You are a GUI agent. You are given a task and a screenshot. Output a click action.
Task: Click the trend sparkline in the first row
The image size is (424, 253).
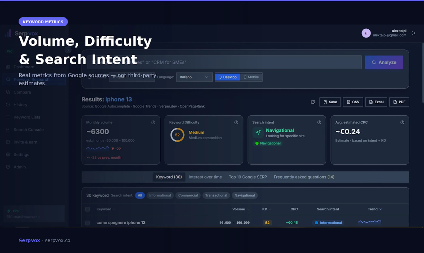[x=370, y=222]
